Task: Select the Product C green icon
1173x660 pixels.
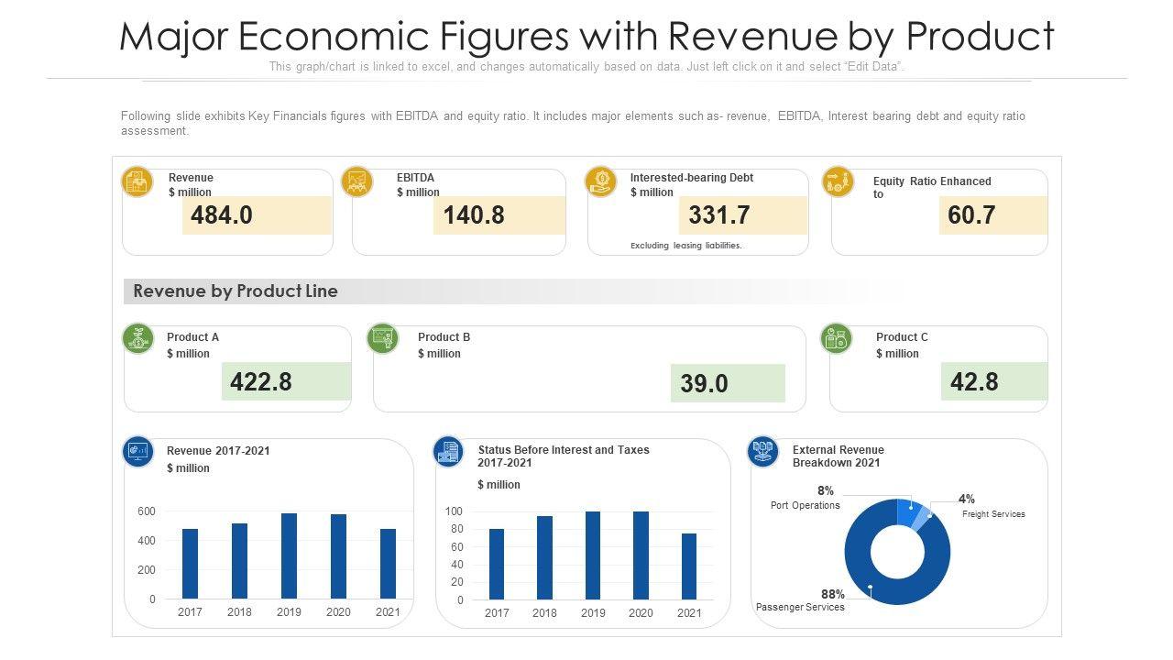Action: click(x=836, y=339)
